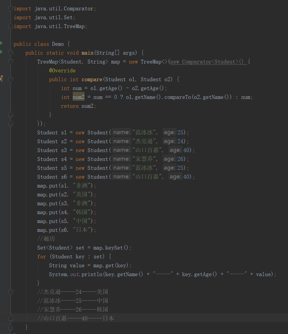Click variable s6 declaration
This screenshot has height=334, width=288.
pos(64,177)
